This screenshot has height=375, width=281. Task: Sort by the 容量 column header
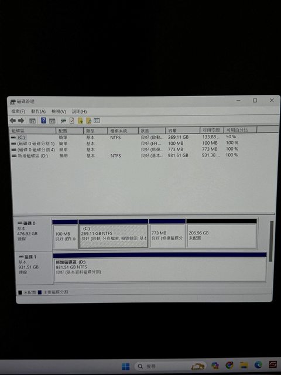[183, 131]
